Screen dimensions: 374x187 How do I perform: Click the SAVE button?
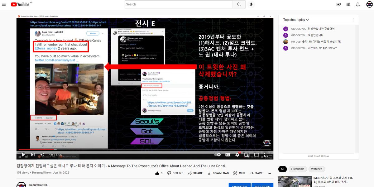tap(256, 173)
